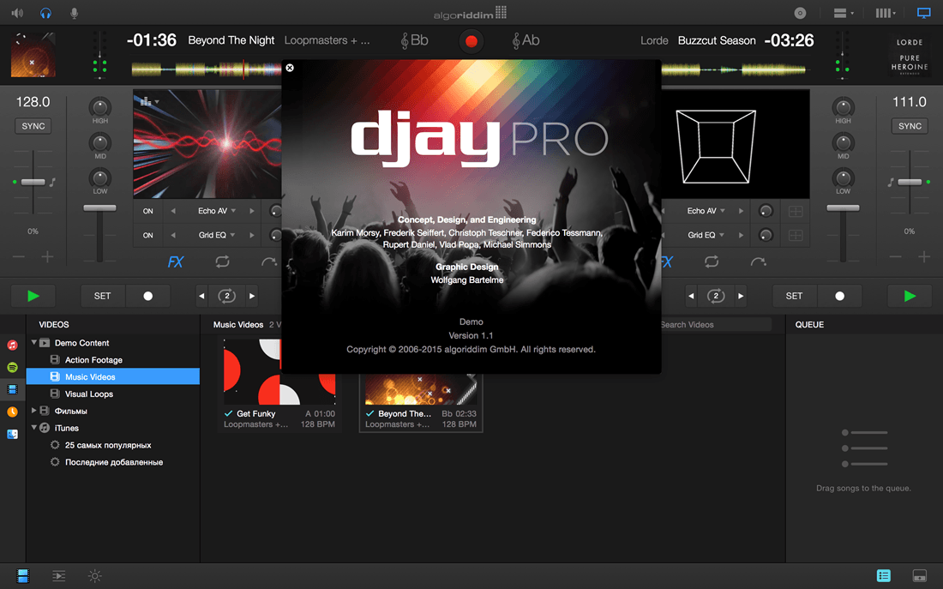Screen dimensions: 943x589
Task: Open the deck layout dropdown in top bar
Action: coord(844,13)
